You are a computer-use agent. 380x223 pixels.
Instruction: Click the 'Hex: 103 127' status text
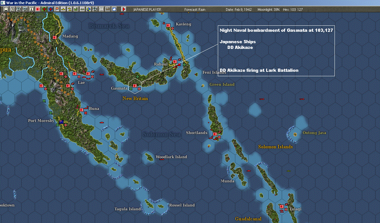click(293, 10)
